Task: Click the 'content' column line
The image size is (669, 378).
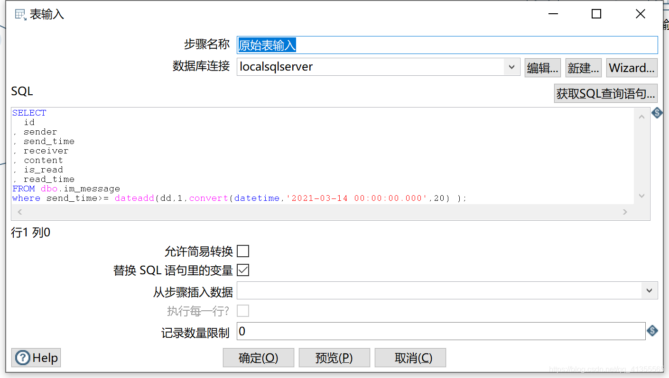Action: point(37,160)
